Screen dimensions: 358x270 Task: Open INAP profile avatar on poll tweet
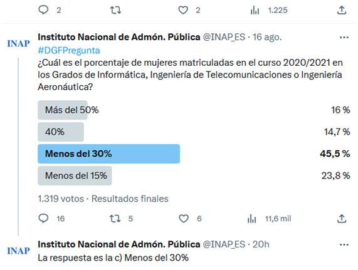[x=18, y=43]
